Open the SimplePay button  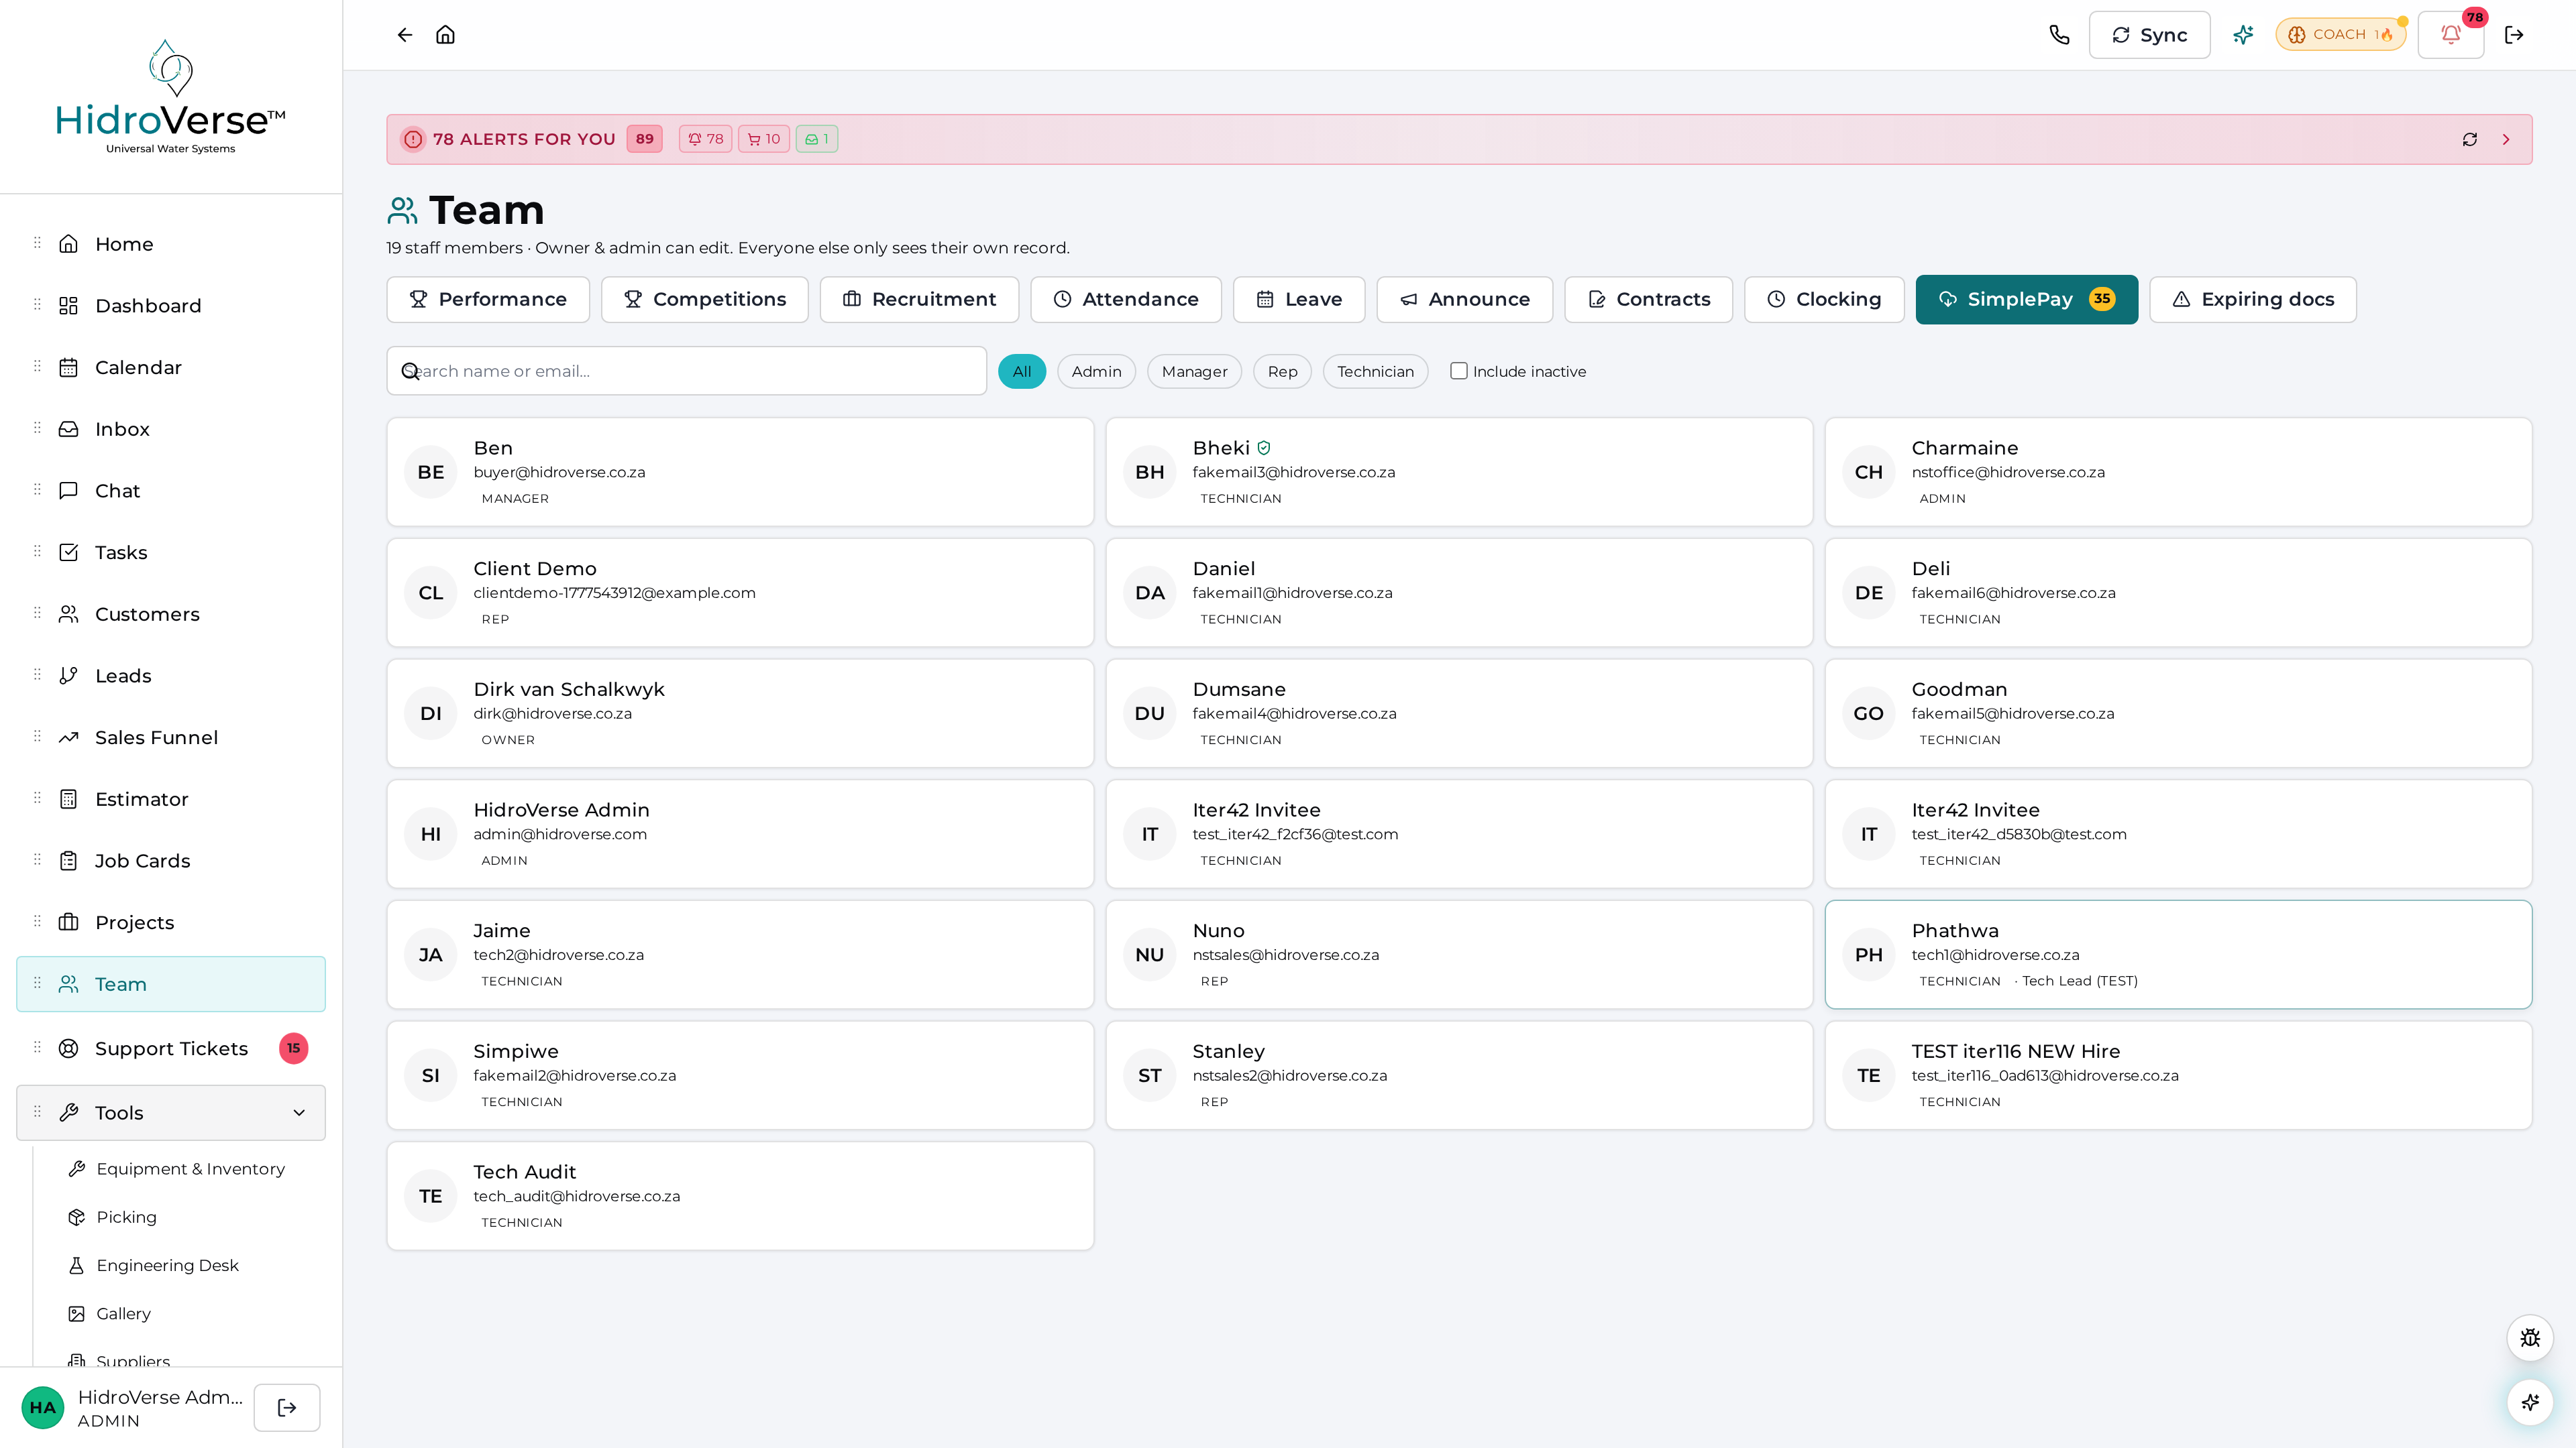(x=2026, y=300)
